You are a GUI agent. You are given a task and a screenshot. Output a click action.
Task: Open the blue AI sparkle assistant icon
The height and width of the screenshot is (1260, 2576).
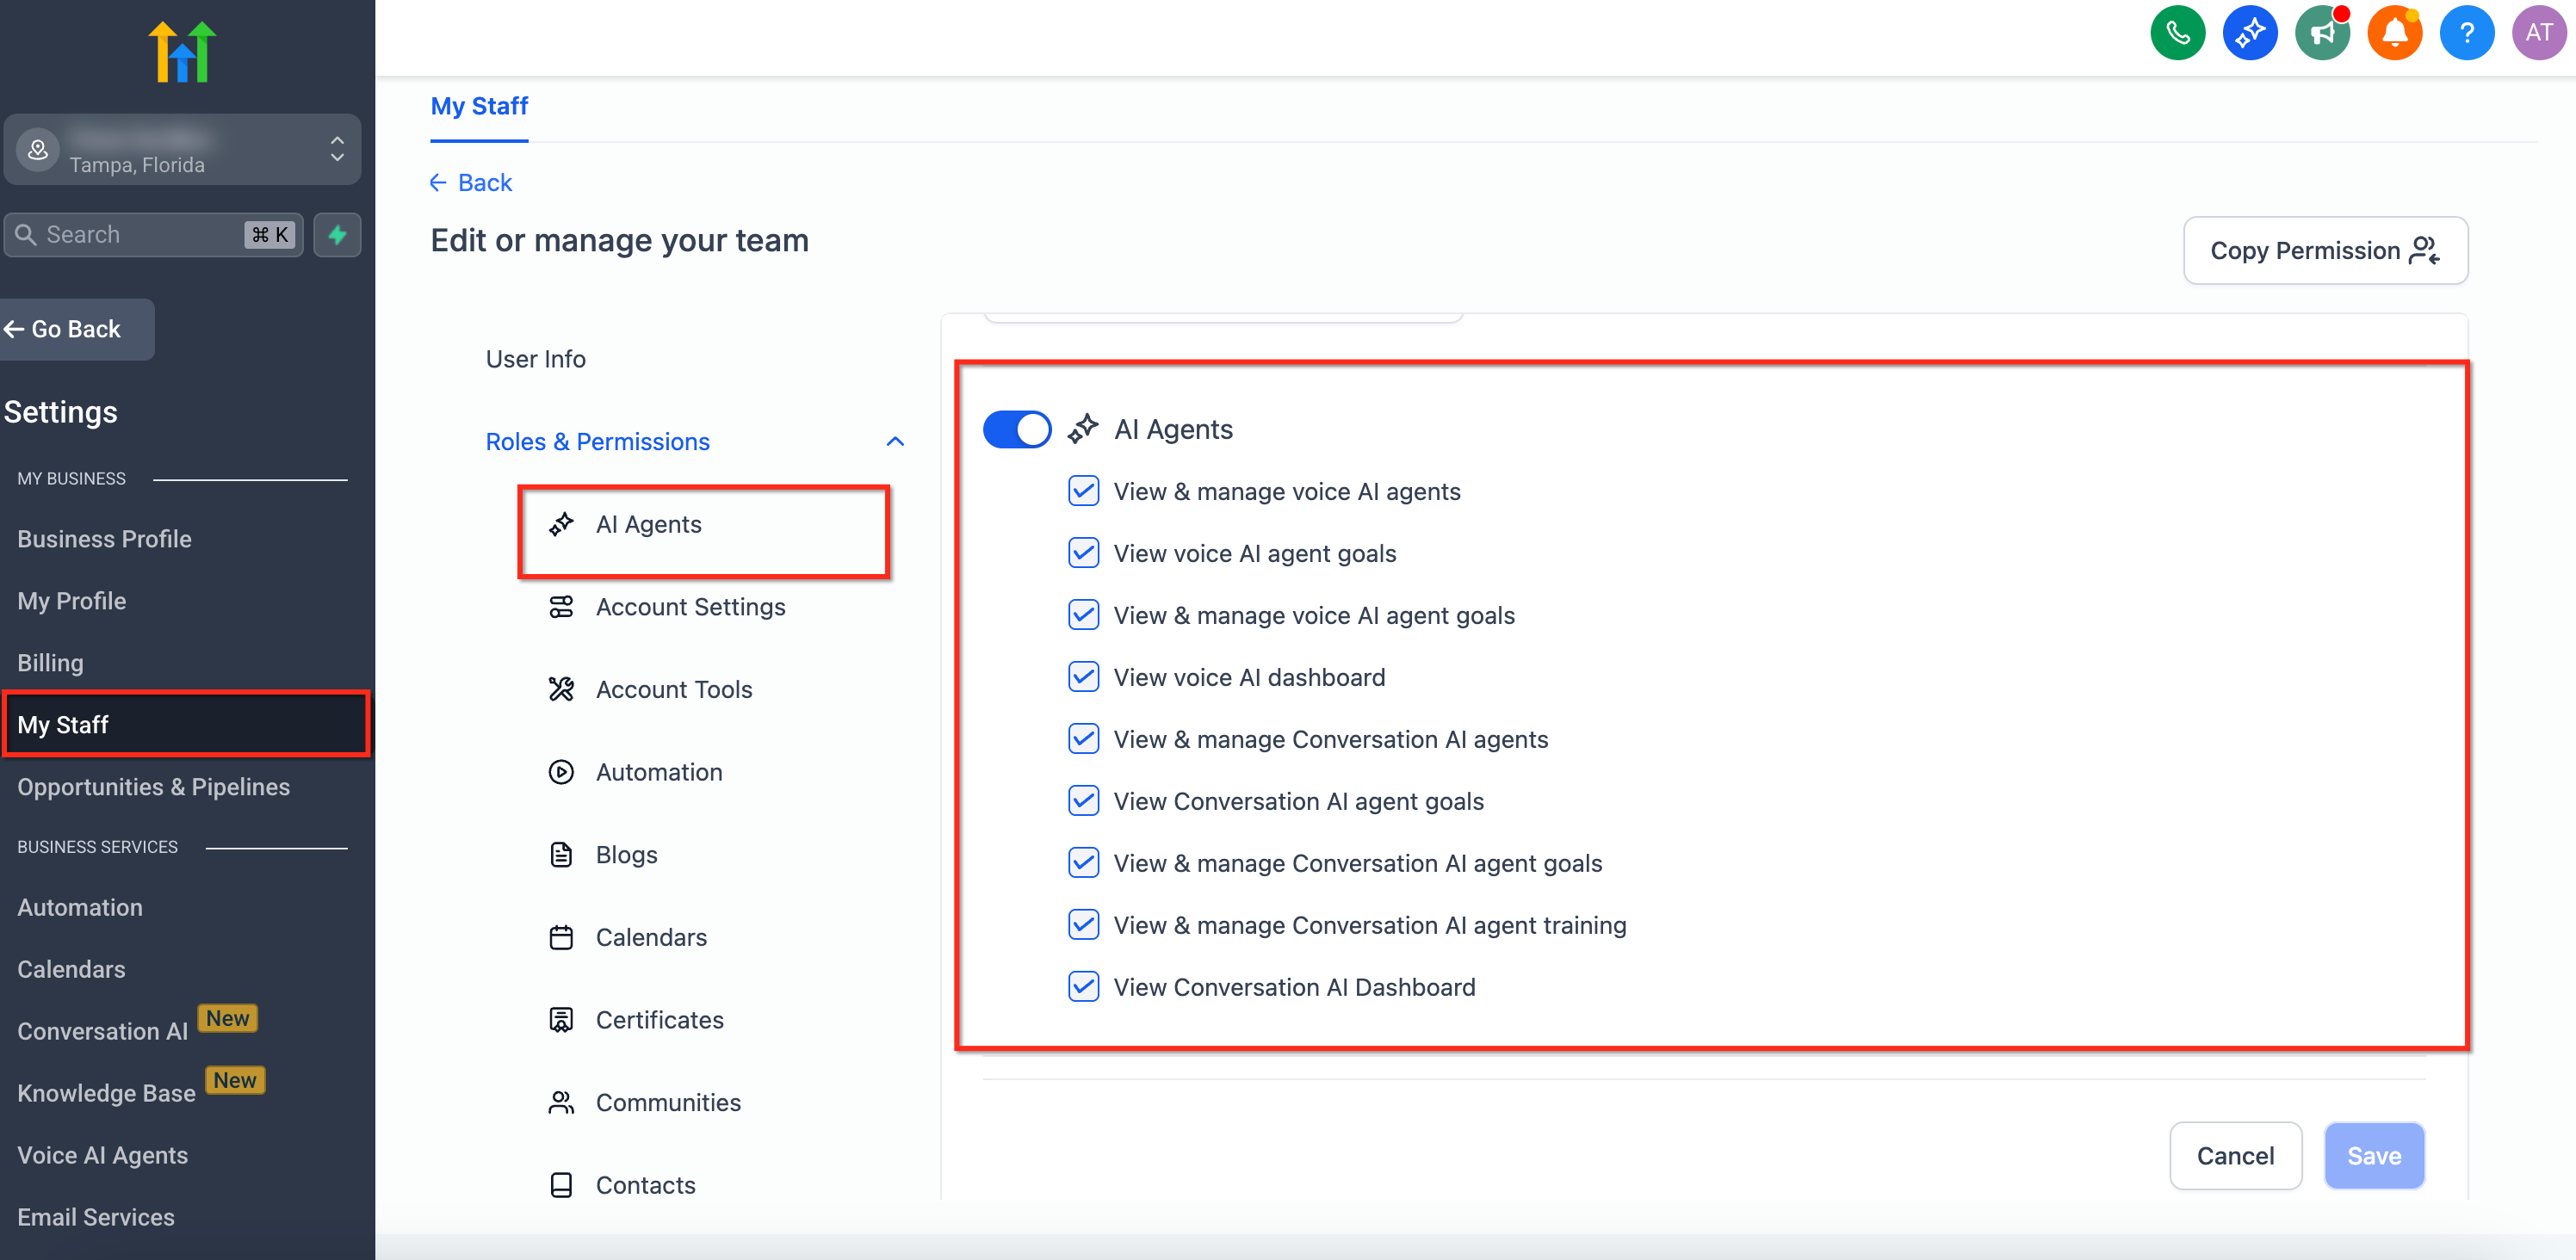coord(2249,33)
